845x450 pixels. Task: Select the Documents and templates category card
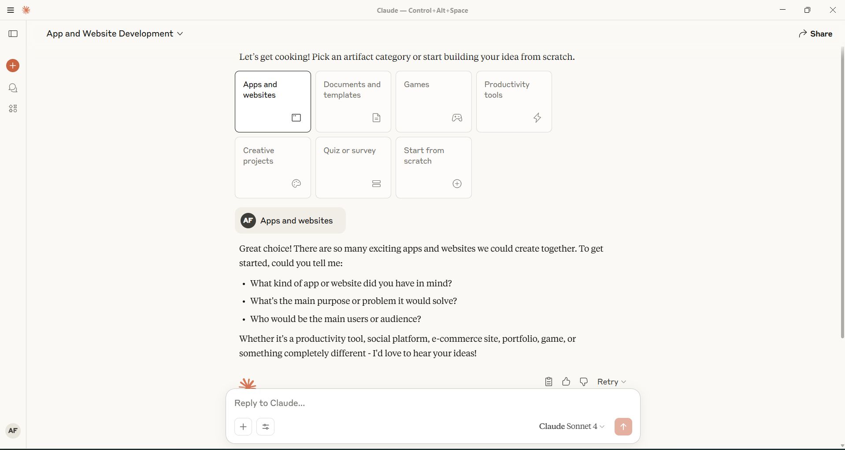pos(353,102)
